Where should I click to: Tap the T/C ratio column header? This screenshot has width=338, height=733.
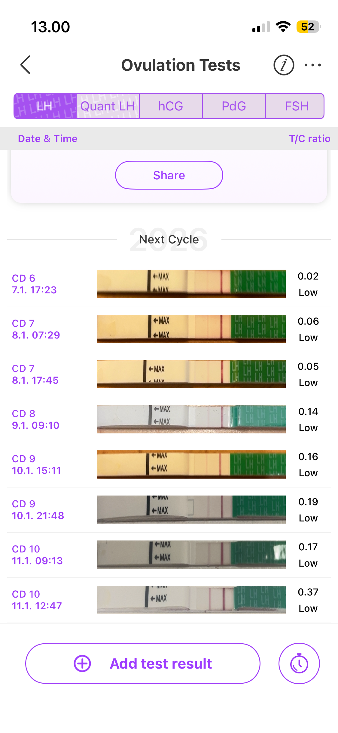[x=309, y=139]
